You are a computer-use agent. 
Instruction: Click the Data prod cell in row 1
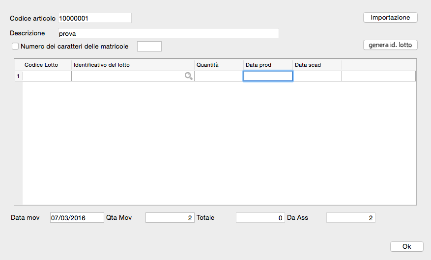tap(268, 76)
